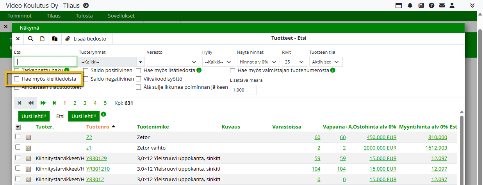Open product link YR30129
Screen dimensions: 483x185
[x=96, y=158]
